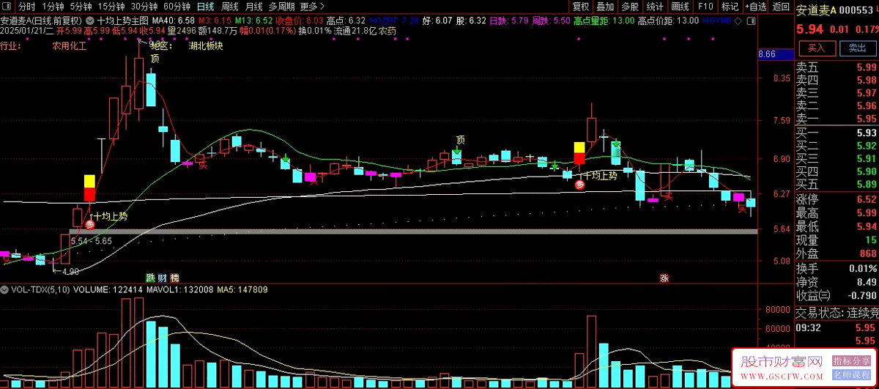The height and width of the screenshot is (389, 879).
Task: Click the 涨停 limit-up value 6.52
Action: pos(866,199)
